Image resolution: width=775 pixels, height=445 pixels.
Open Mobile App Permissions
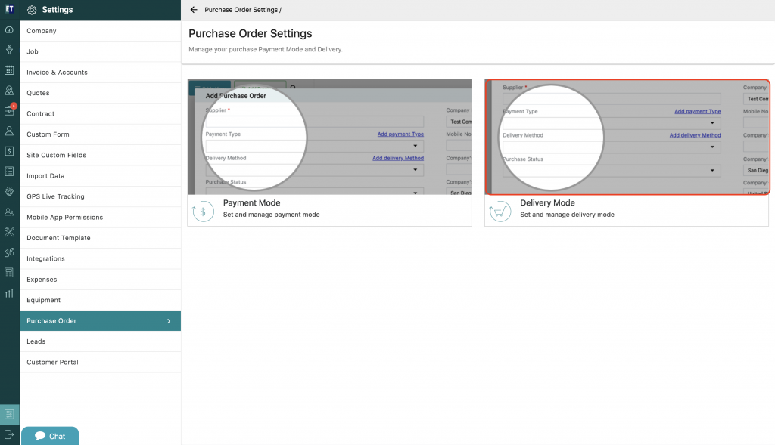click(101, 217)
